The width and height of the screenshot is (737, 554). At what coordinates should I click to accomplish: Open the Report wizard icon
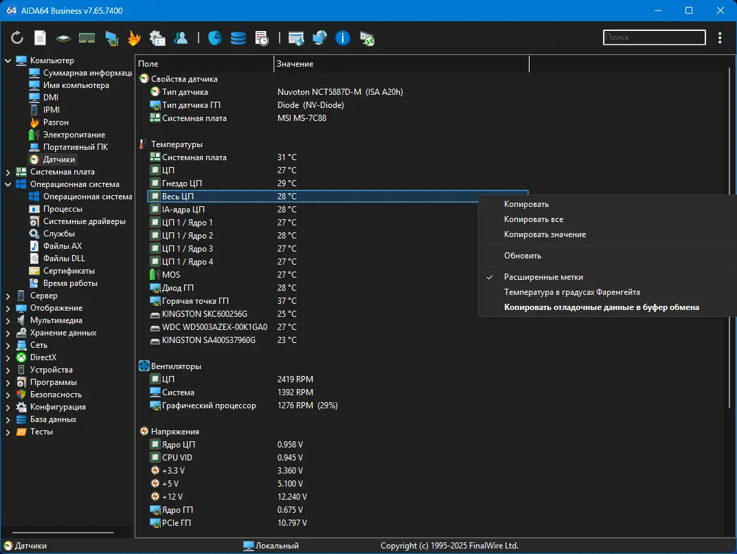click(x=39, y=38)
